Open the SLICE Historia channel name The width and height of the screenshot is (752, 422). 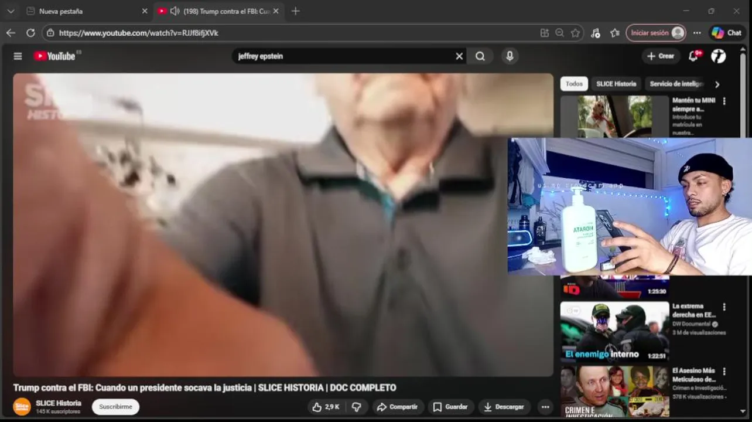(x=59, y=403)
